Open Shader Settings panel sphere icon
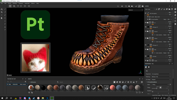The image size is (177, 100). click(x=175, y=15)
